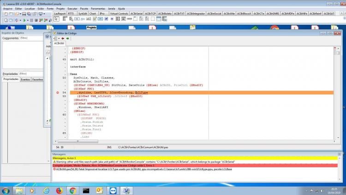Open the Ajuda menu
Screen dimensions: 346x195
(x=121, y=9)
